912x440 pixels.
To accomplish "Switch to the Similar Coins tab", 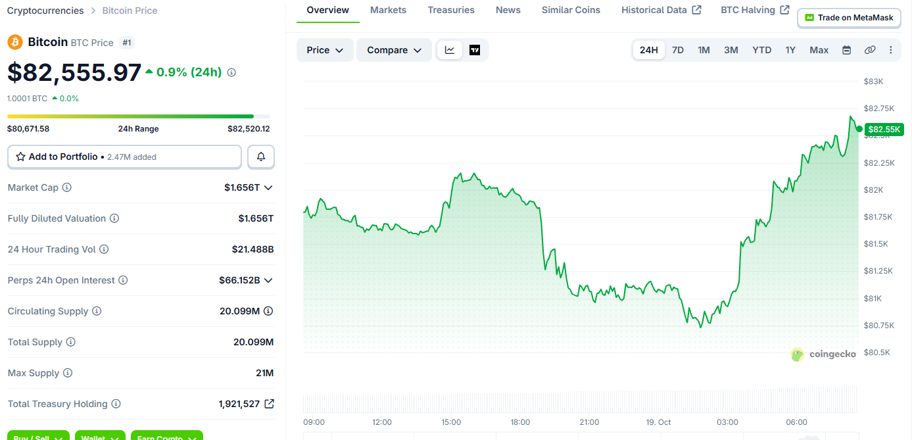I will tap(571, 10).
